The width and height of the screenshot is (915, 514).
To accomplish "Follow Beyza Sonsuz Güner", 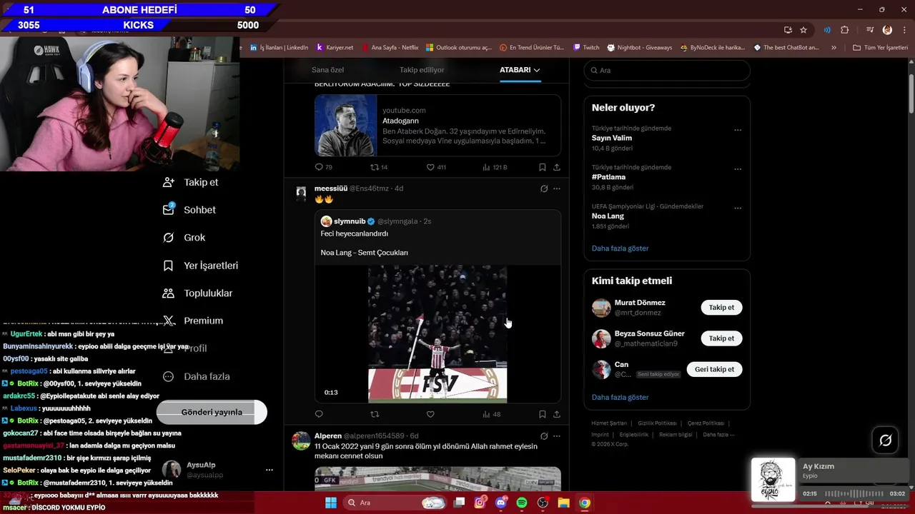I will point(721,338).
